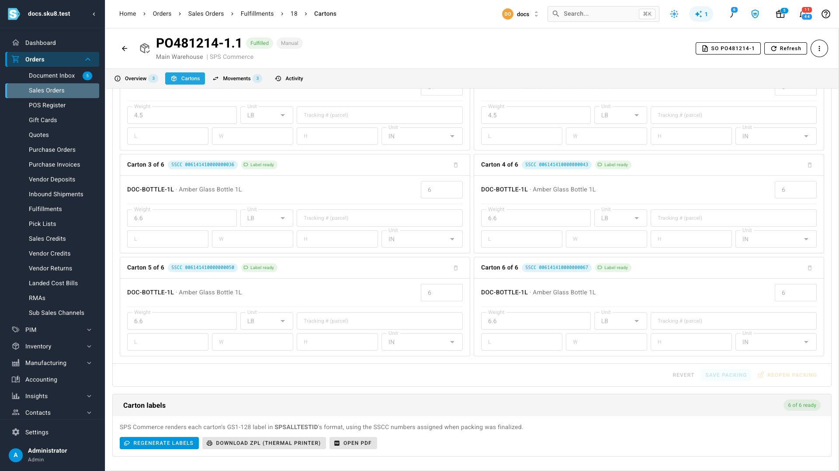Click weight field of Carton 4
839x471 pixels.
coord(536,218)
